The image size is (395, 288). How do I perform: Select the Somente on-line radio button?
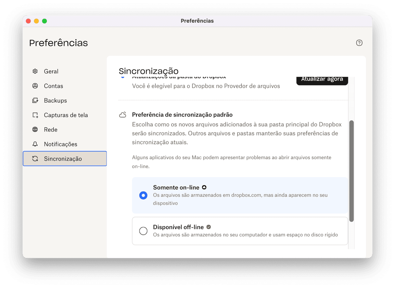click(143, 195)
